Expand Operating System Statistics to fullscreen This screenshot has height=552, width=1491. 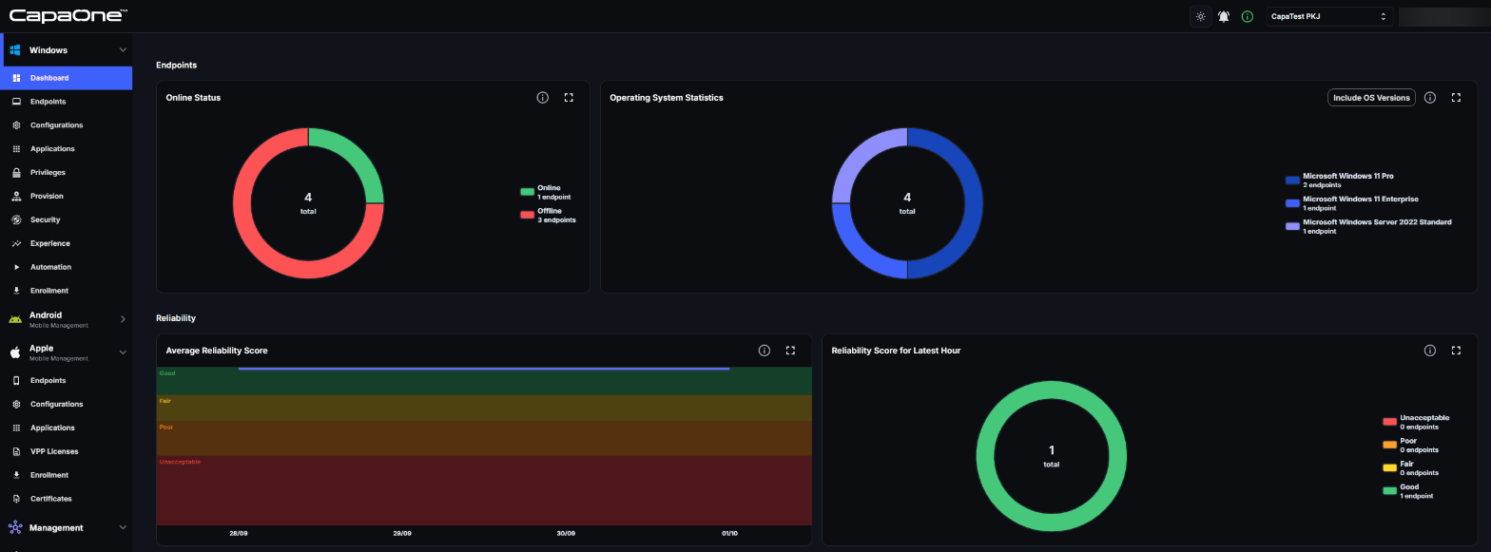1456,98
